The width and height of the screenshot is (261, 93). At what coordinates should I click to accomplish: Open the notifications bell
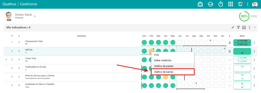pos(240,4)
